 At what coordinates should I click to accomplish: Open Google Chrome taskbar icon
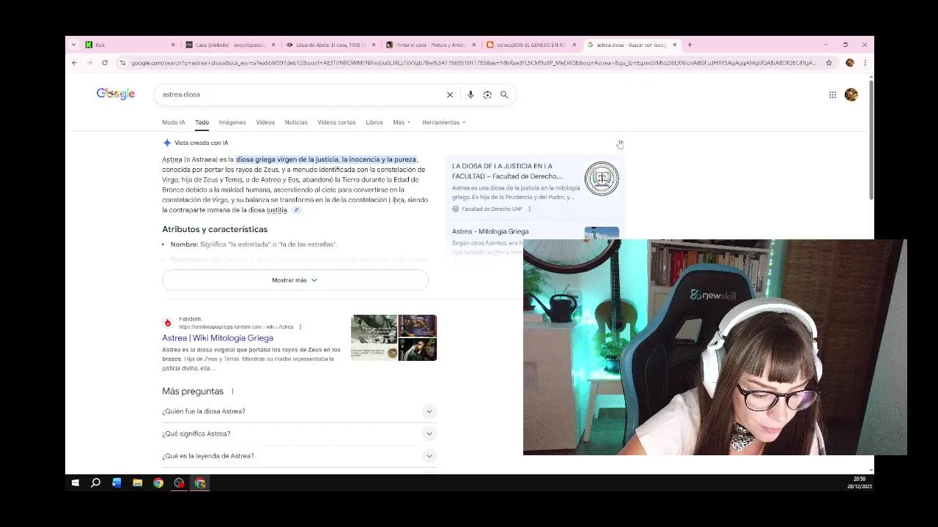click(x=158, y=483)
